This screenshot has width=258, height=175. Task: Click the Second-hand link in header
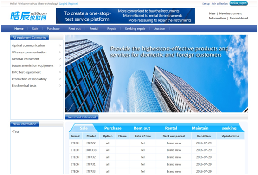239,18
